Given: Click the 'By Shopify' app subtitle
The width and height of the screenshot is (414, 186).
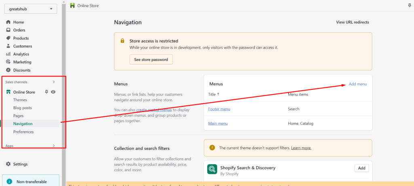Looking at the screenshot, I should click(x=230, y=174).
